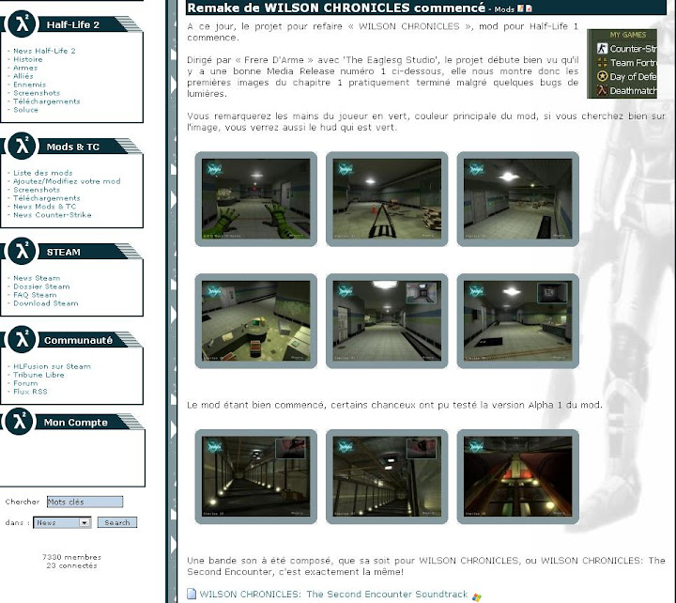
Task: Open the Mods & TC section header
Action: tap(73, 147)
